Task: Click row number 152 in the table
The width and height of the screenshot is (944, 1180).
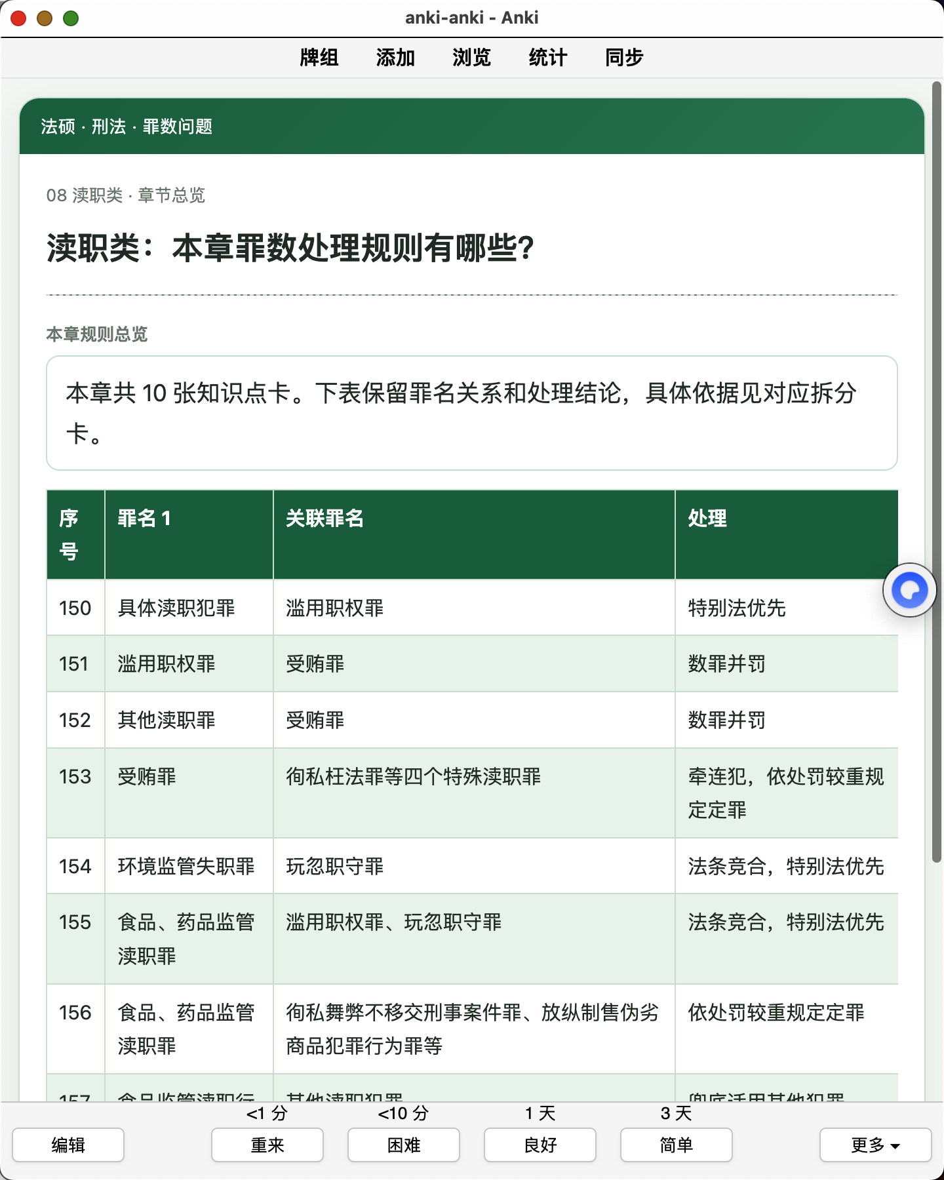Action: (75, 720)
